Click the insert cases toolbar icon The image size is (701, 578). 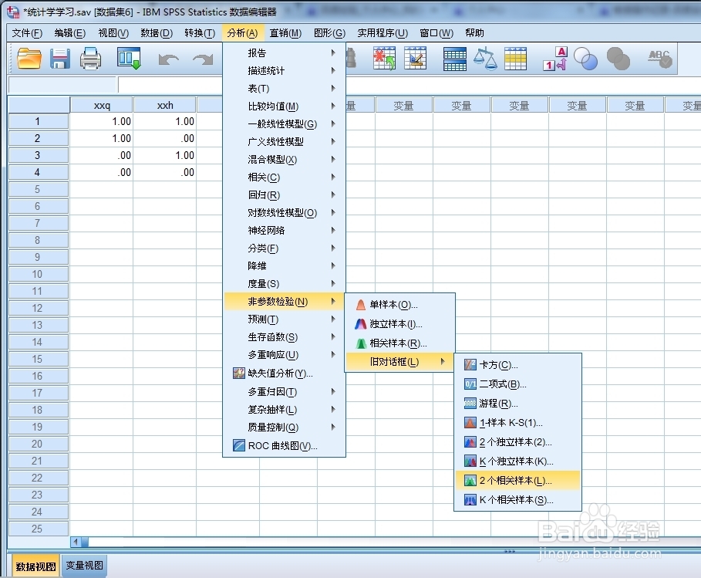click(x=384, y=59)
